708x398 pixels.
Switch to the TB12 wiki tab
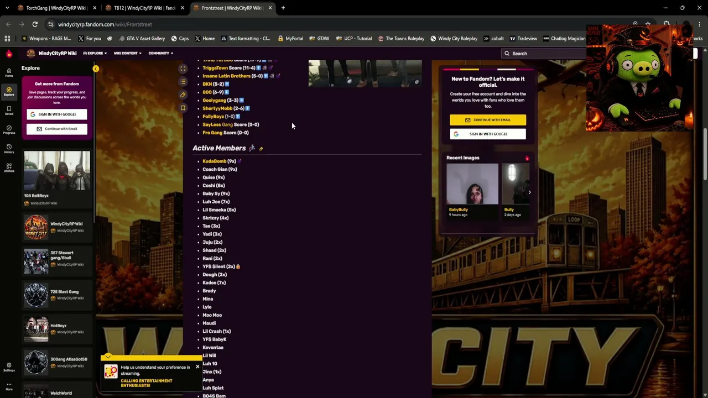[x=144, y=8]
